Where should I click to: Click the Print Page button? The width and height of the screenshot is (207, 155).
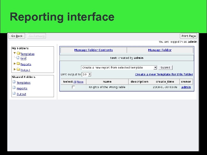click(188, 36)
